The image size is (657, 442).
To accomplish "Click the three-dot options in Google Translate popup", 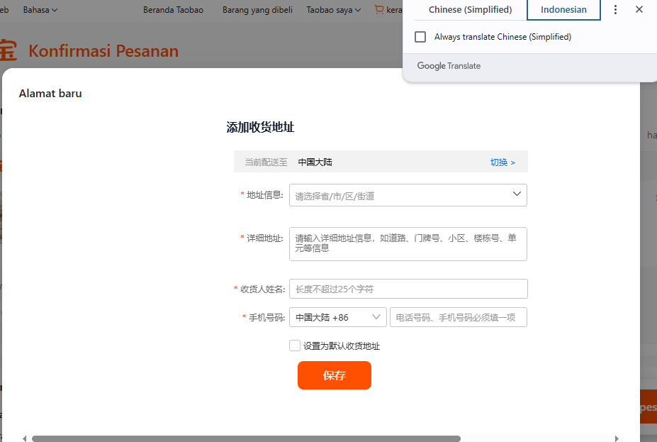I will coord(614,9).
